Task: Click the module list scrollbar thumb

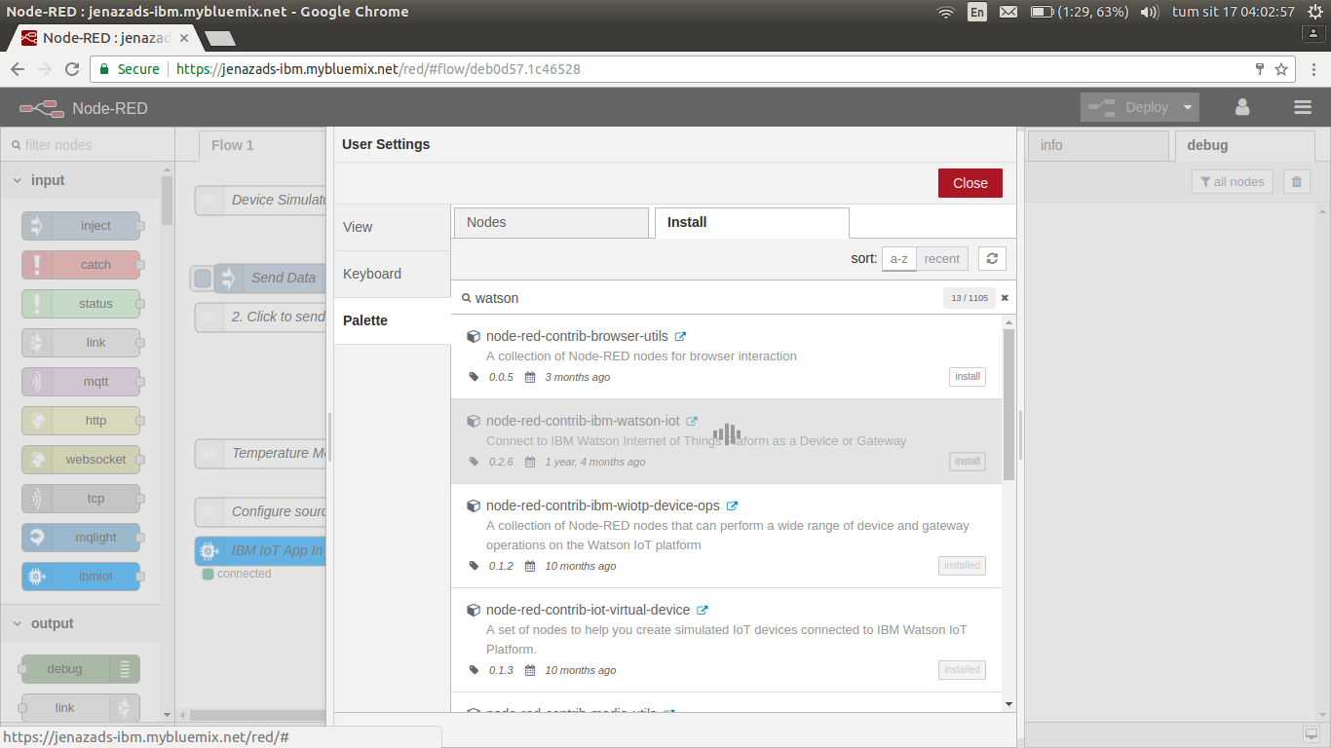Action: [x=1008, y=403]
